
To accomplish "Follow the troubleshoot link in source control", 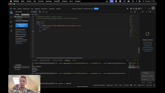I will pos(22,33).
